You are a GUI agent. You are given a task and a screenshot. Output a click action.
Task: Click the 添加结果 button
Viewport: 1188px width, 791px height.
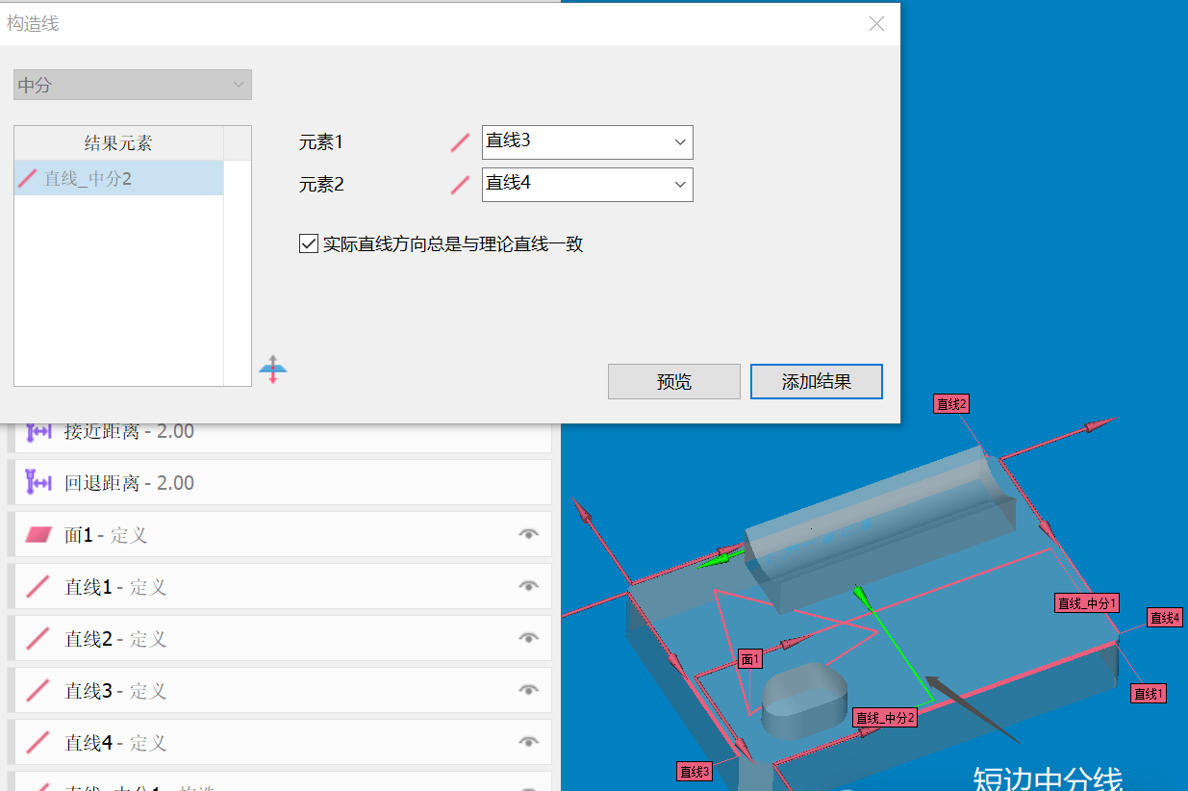click(816, 381)
